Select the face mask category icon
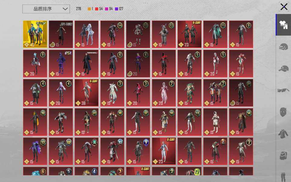Image resolution: width=291 pixels, height=182 pixels. (283, 112)
